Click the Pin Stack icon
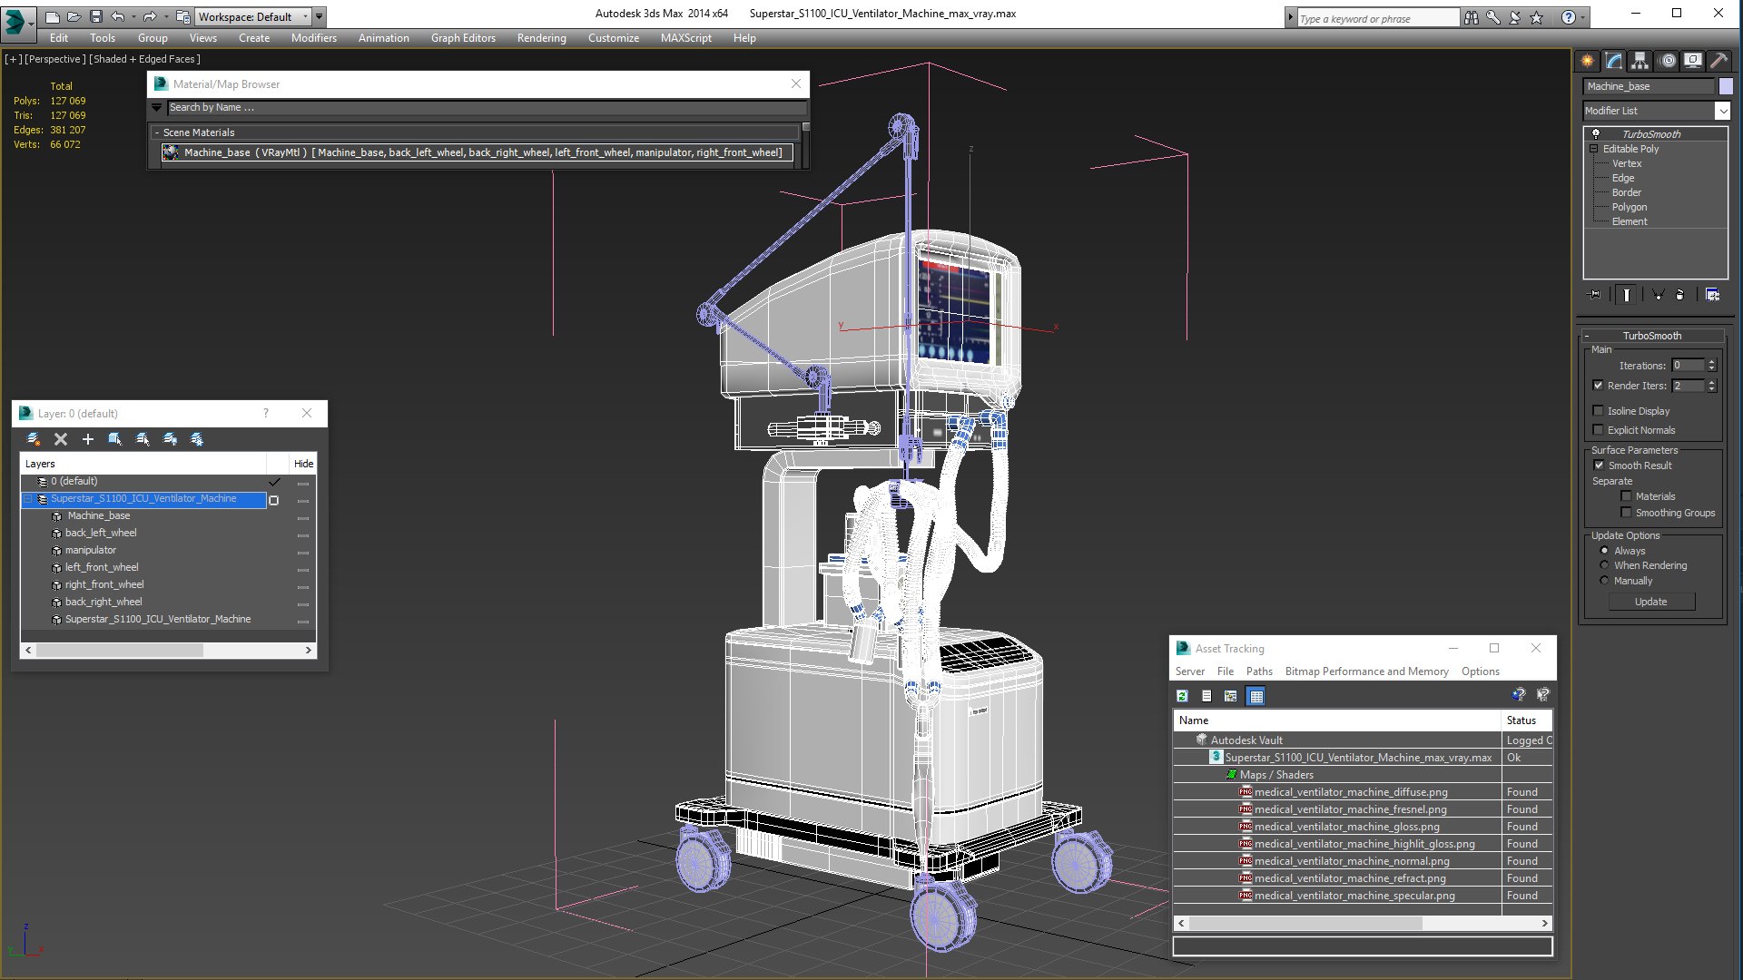 (1595, 295)
